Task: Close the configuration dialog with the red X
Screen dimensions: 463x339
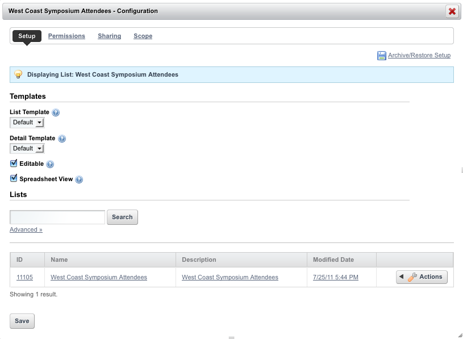Action: 452,11
